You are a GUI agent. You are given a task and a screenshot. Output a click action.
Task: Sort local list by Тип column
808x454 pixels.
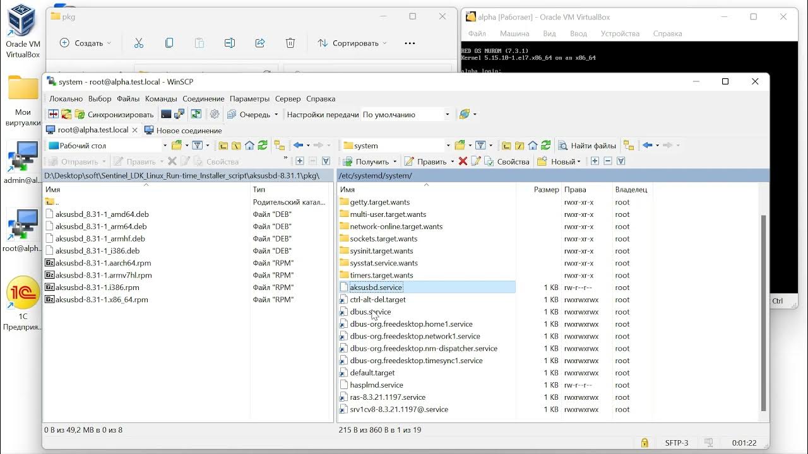(x=259, y=189)
